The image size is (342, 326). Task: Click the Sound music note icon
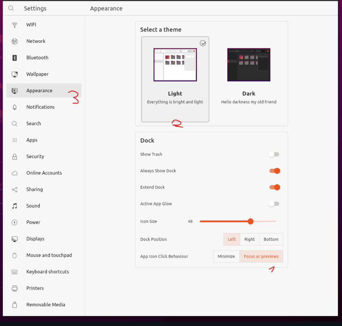[14, 206]
